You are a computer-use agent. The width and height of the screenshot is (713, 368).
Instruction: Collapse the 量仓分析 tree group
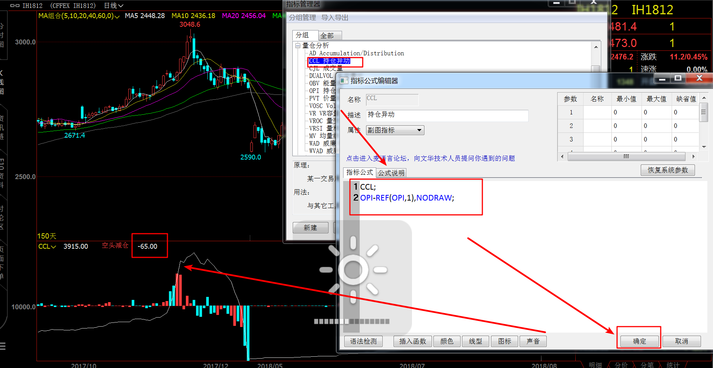click(298, 46)
